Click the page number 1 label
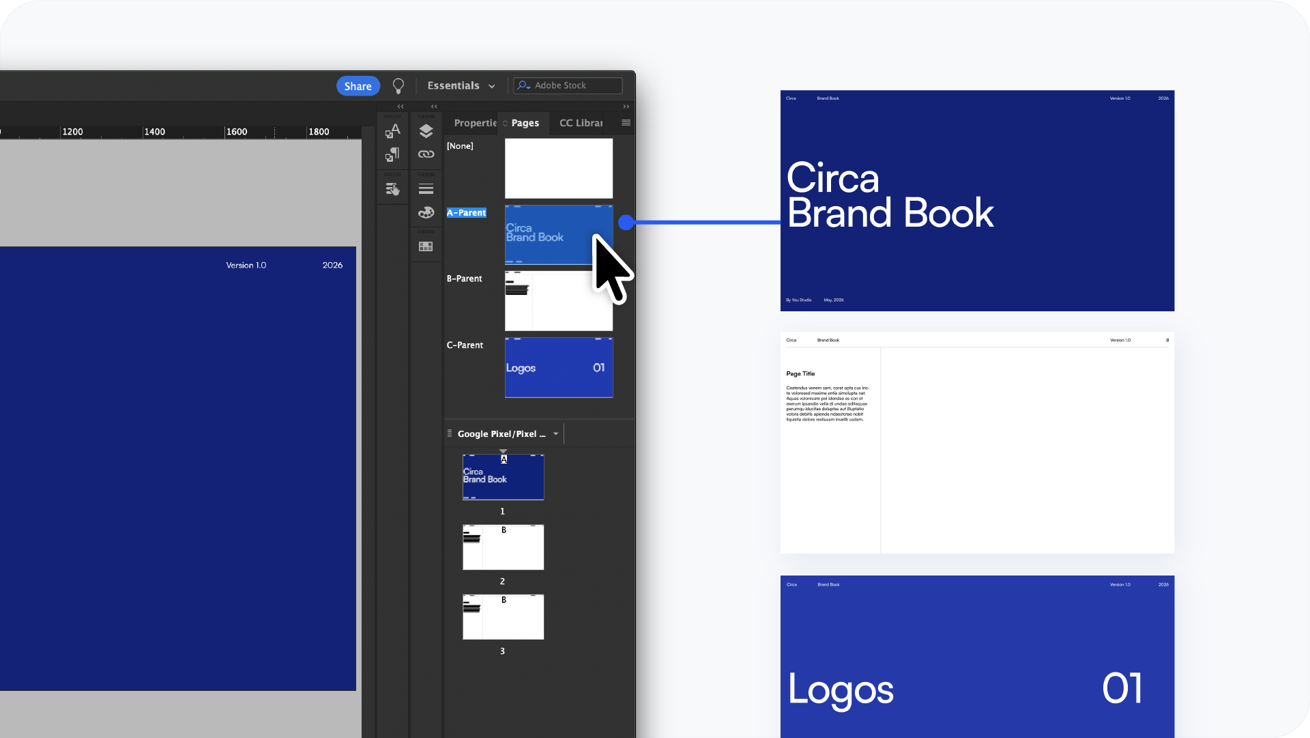This screenshot has height=738, width=1310. [503, 511]
